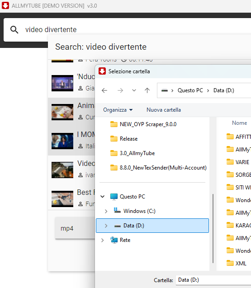Click the cat Anim... video thumbnail
Viewport: 251px width, 288px height.
pyautogui.click(x=62, y=112)
